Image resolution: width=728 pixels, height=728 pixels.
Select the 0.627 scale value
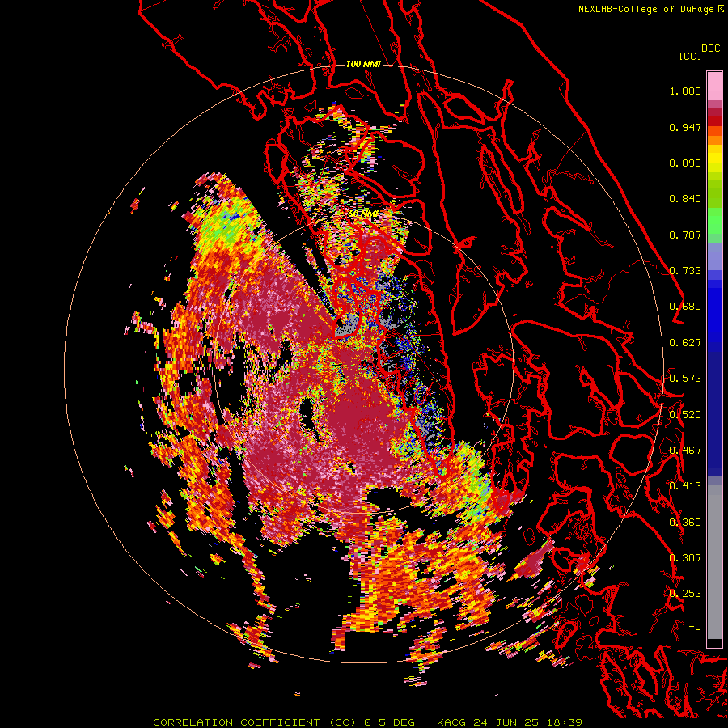685,343
